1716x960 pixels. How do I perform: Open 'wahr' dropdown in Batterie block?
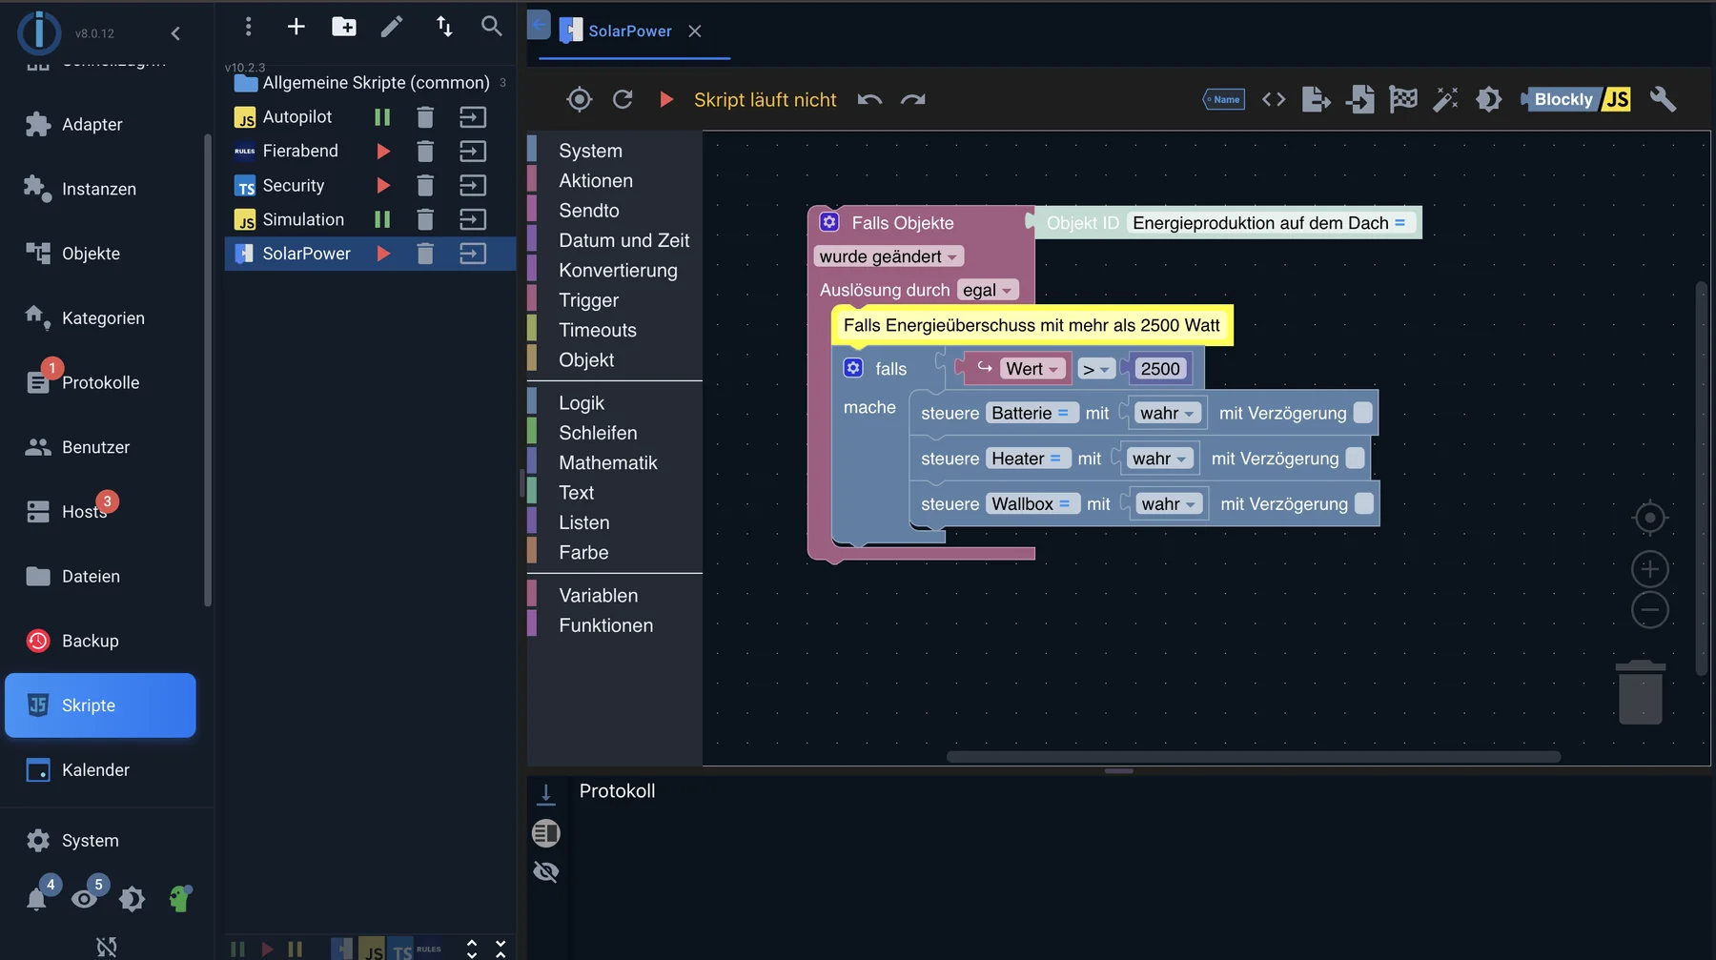pos(1168,413)
